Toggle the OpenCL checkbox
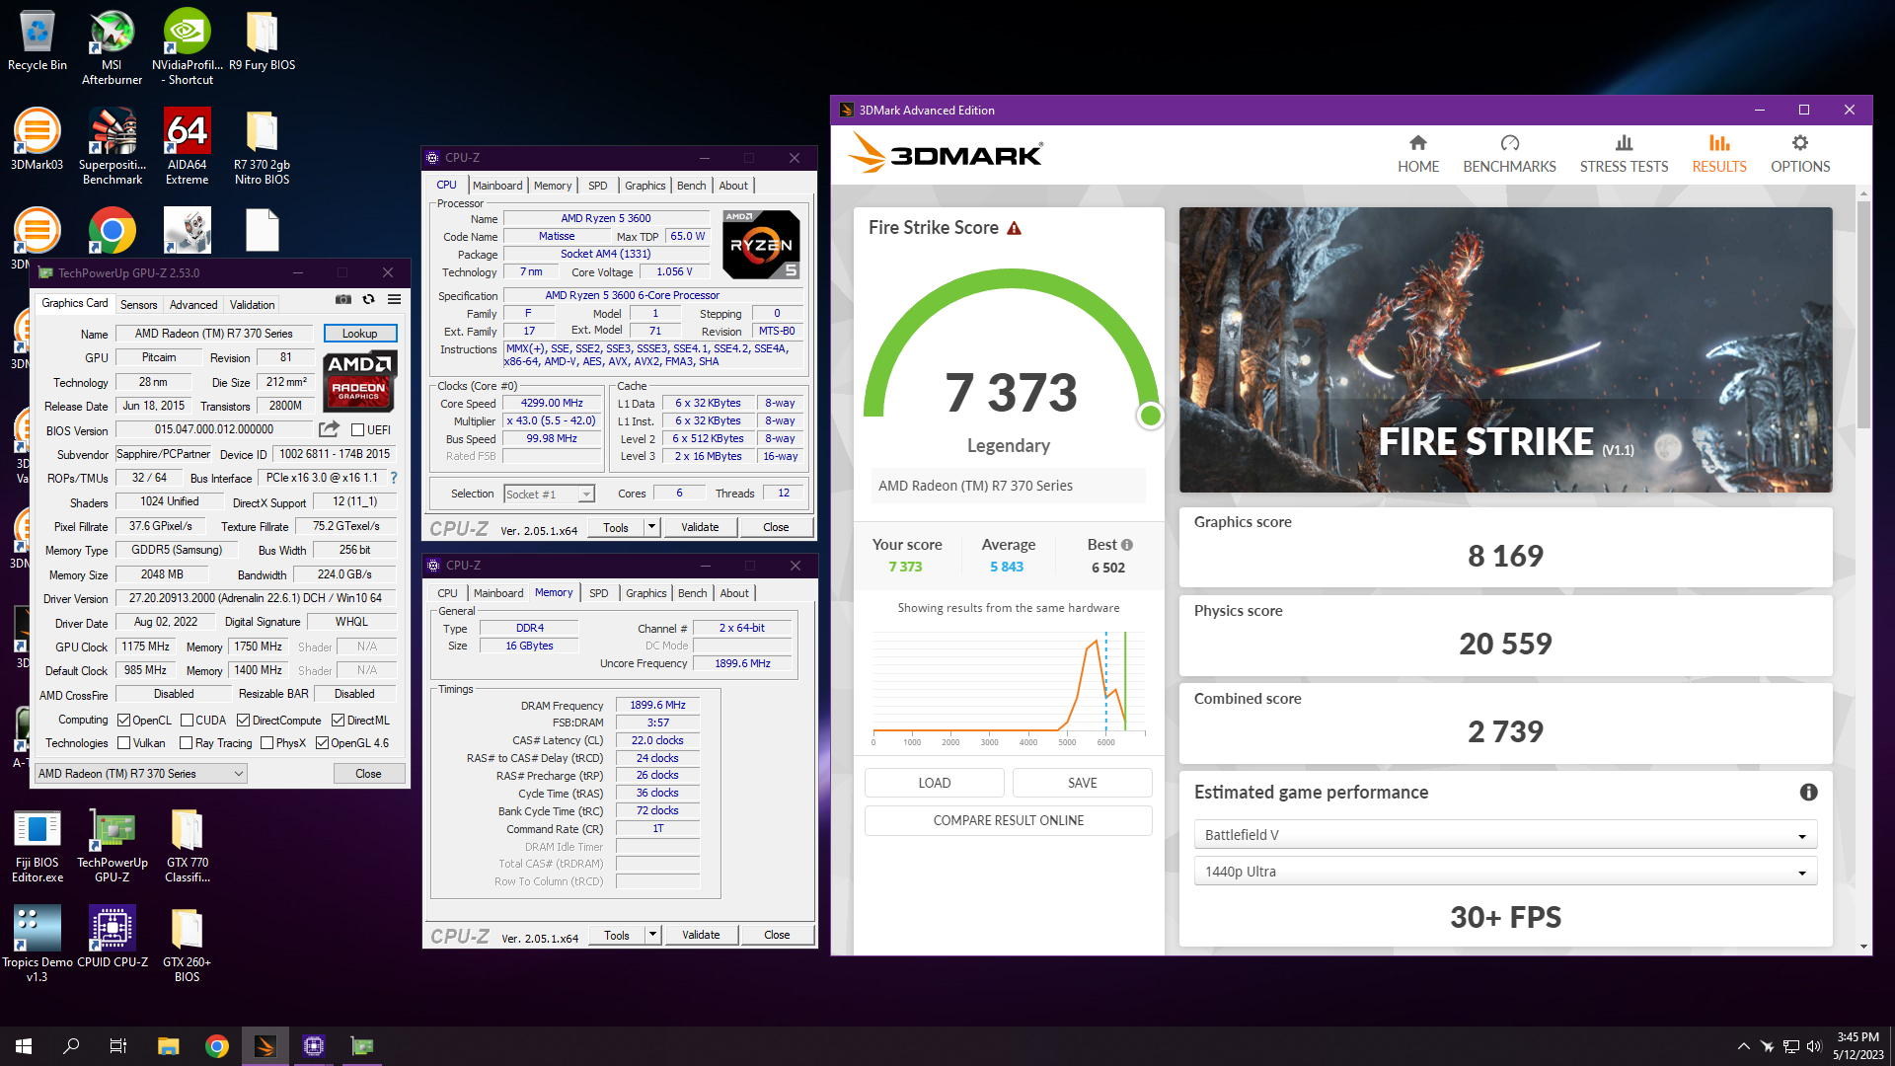This screenshot has width=1895, height=1066. [x=123, y=721]
